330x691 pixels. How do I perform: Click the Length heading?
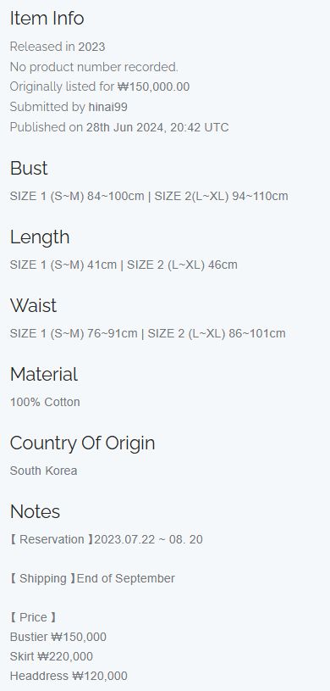coord(40,237)
